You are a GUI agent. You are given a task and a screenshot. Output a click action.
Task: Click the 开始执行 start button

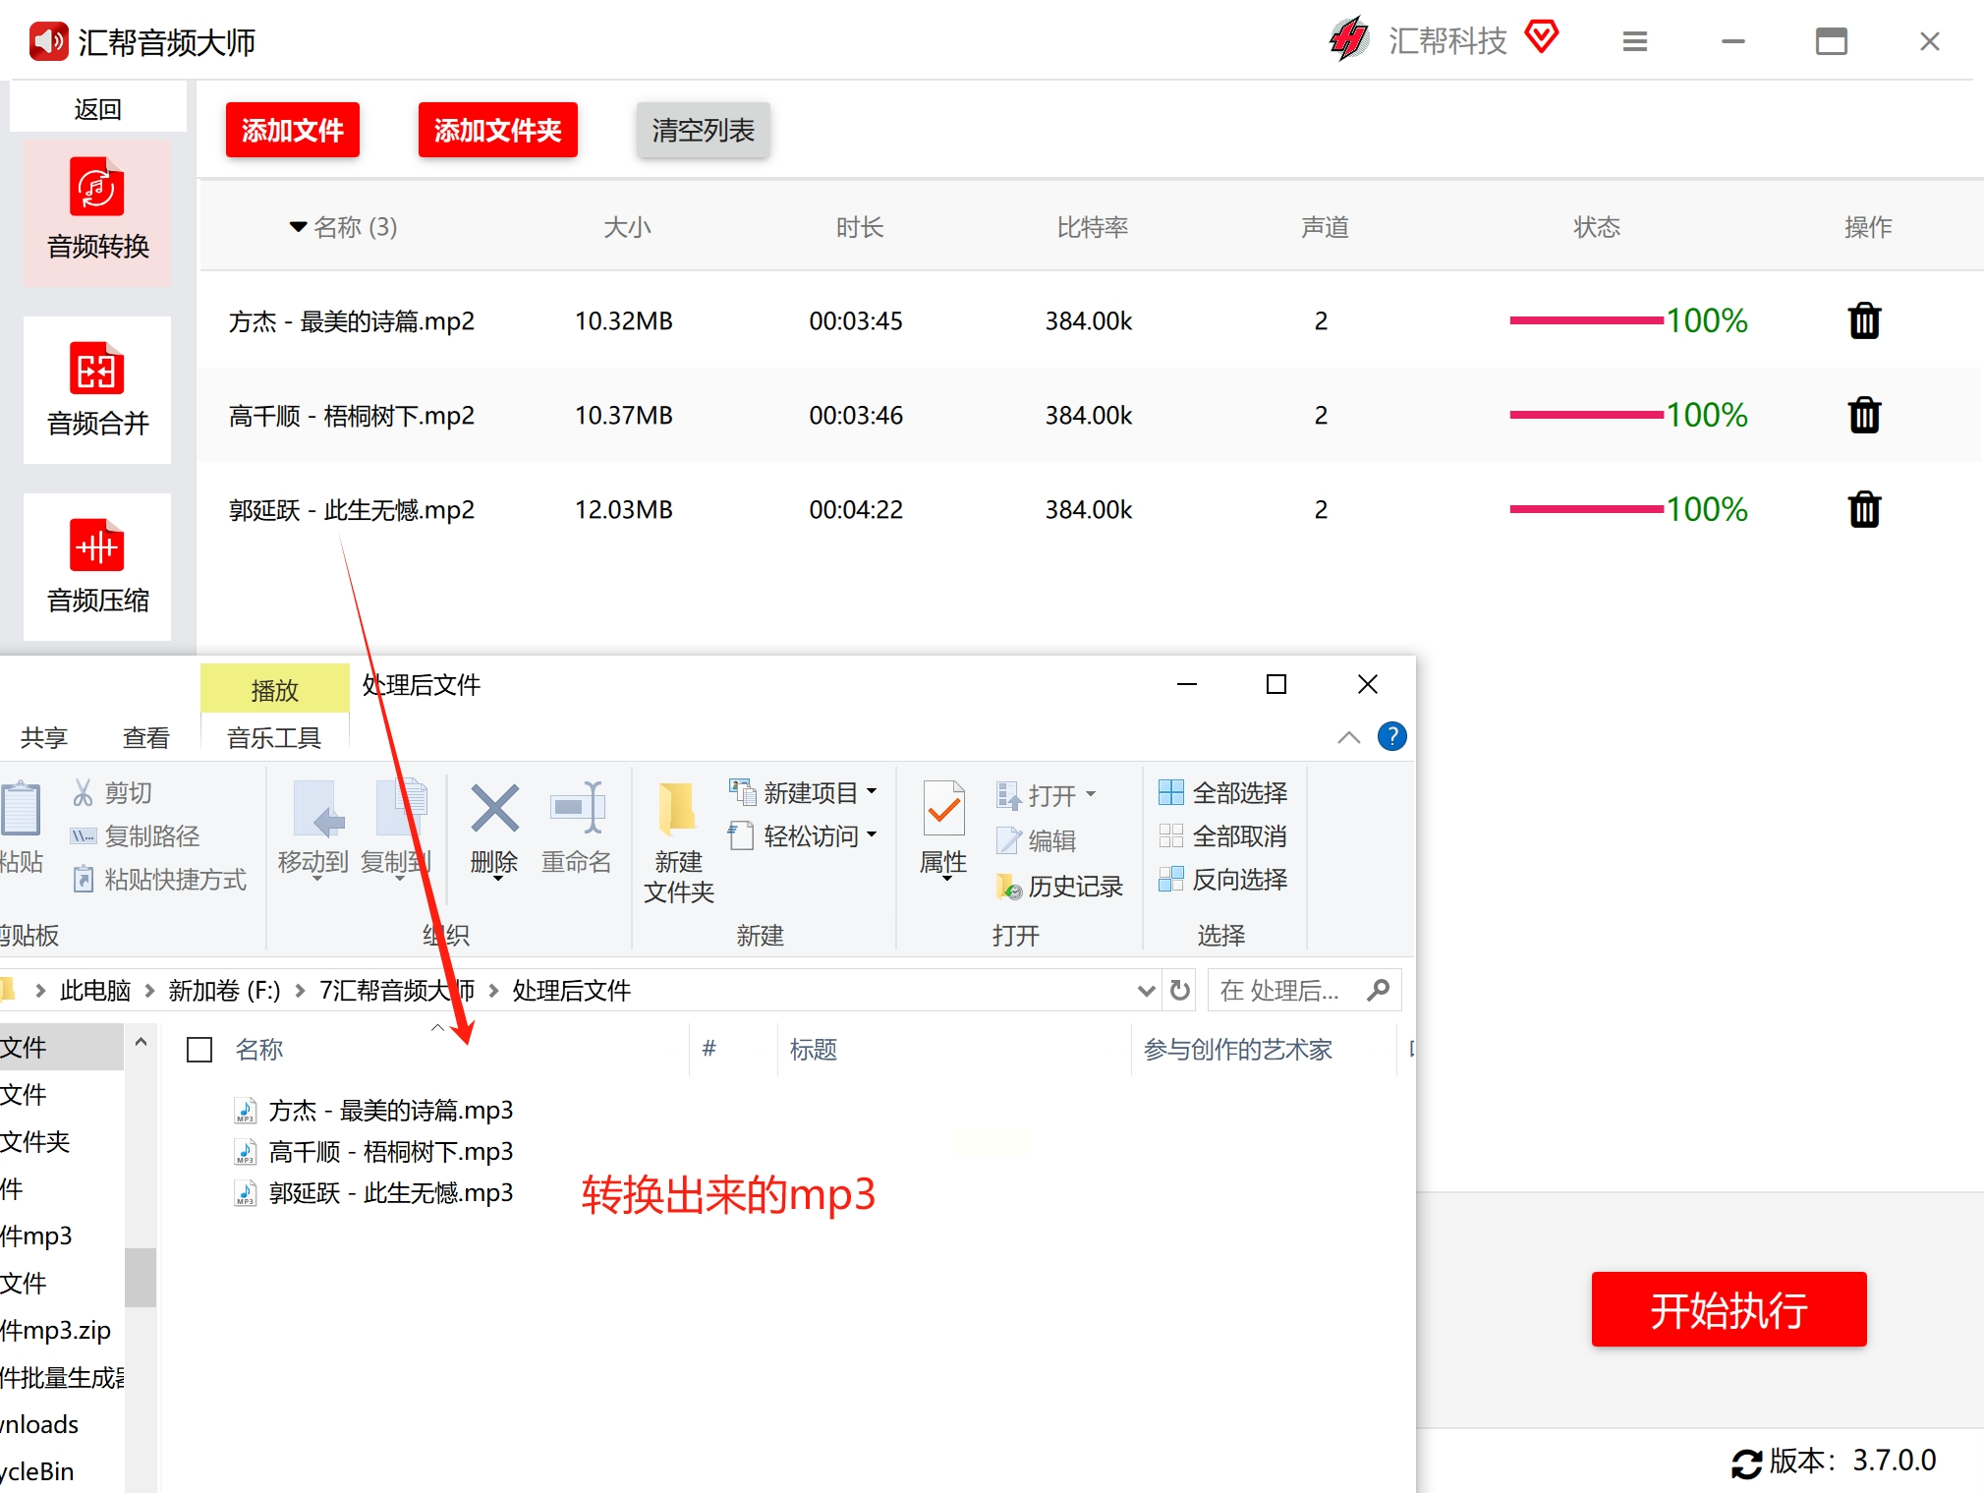pos(1729,1309)
